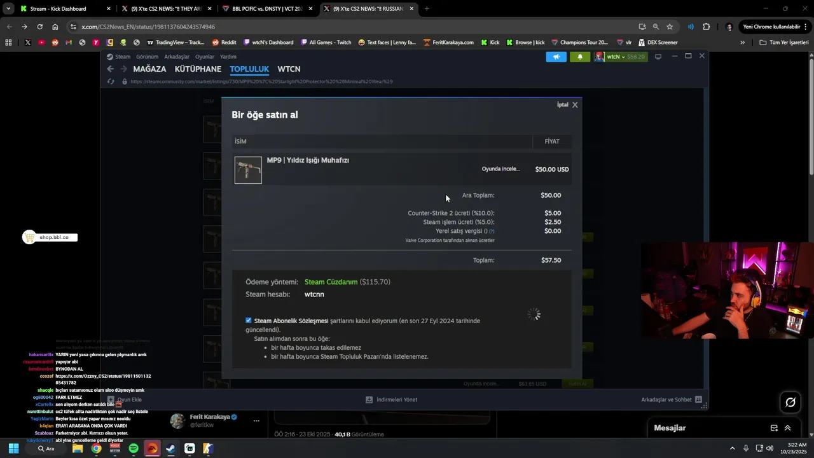Switch to X'te CS2 NEWS "THEY ARE" tab
Viewport: 814px width, 458px height.
click(x=165, y=9)
